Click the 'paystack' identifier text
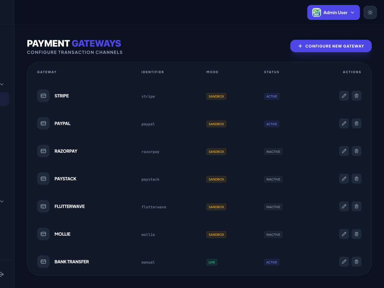The image size is (384, 288). click(151, 179)
